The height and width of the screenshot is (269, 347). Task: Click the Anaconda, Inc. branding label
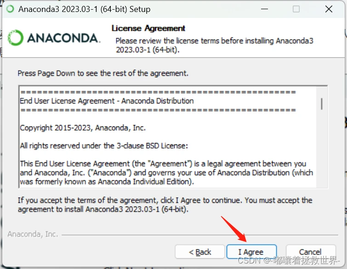[x=33, y=234]
